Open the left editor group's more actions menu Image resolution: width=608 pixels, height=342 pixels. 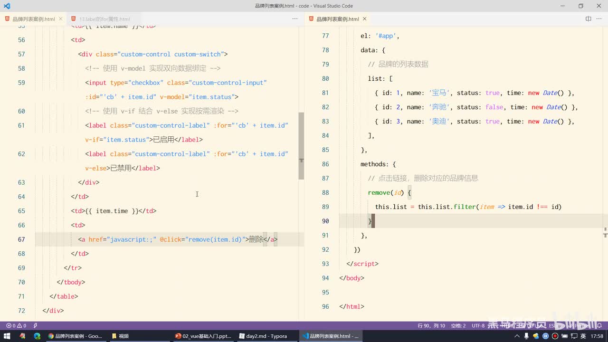(x=295, y=19)
